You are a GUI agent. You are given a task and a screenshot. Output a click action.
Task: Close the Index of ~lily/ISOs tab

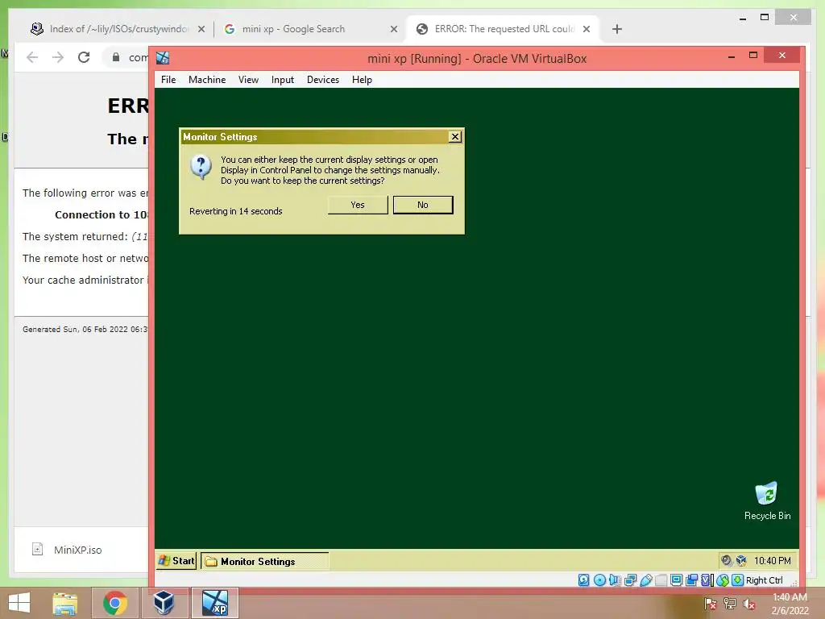[x=201, y=29]
